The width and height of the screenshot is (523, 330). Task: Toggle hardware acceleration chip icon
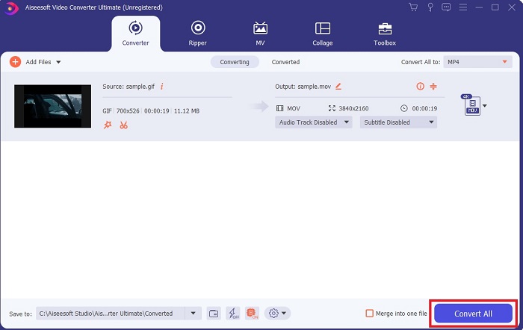pos(252,314)
